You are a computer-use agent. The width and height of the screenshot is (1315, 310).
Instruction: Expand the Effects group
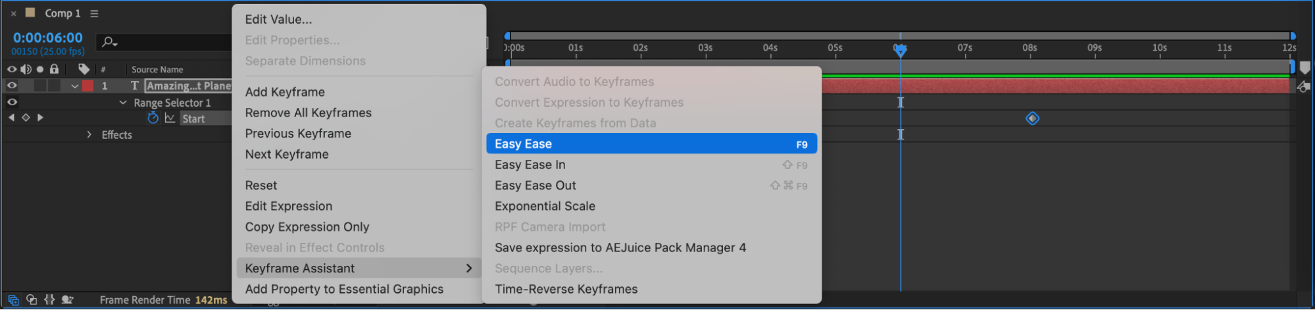coord(89,134)
